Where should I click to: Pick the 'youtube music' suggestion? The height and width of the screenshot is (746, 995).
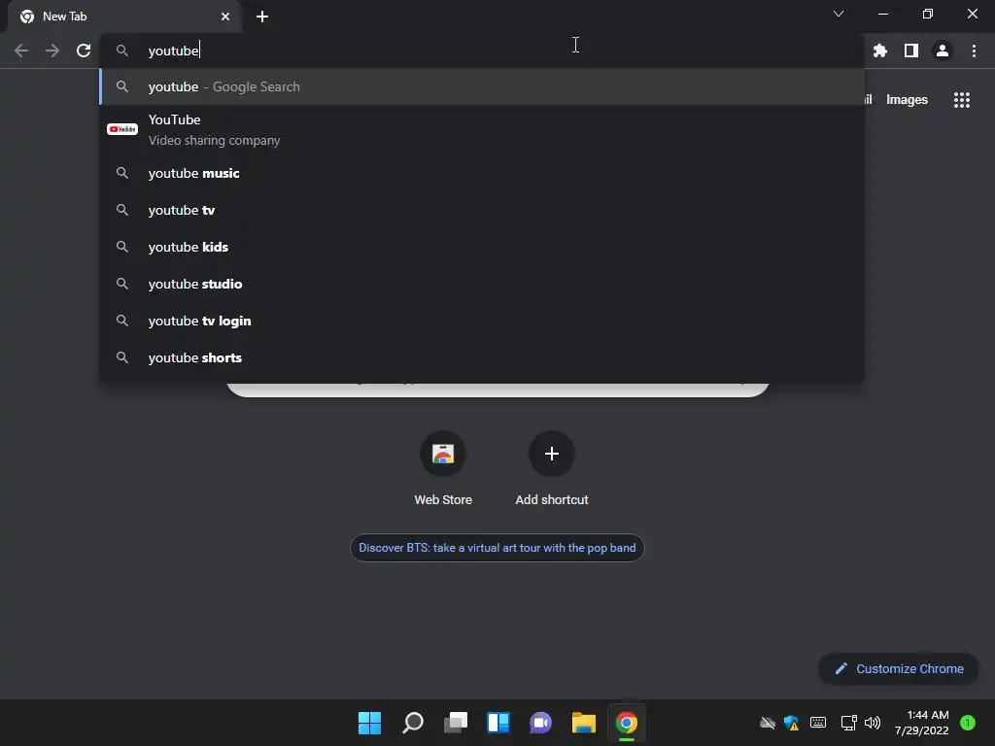[x=482, y=173]
